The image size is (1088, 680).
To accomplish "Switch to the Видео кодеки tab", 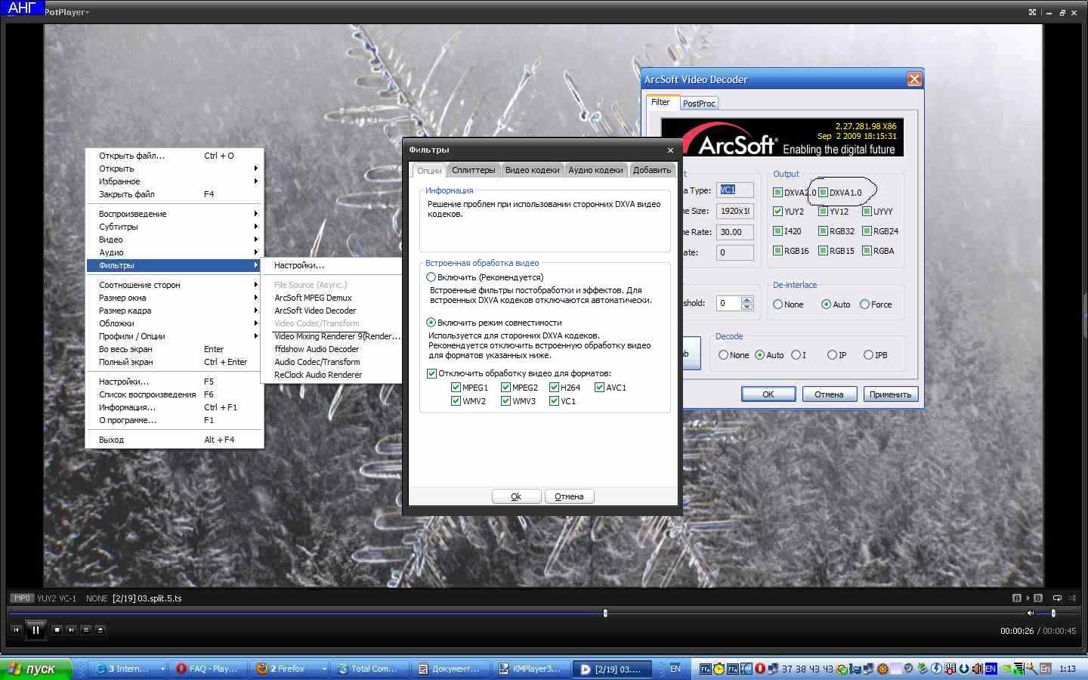I will (x=532, y=170).
